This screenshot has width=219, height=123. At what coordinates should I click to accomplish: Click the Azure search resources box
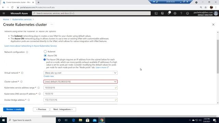click(x=91, y=13)
